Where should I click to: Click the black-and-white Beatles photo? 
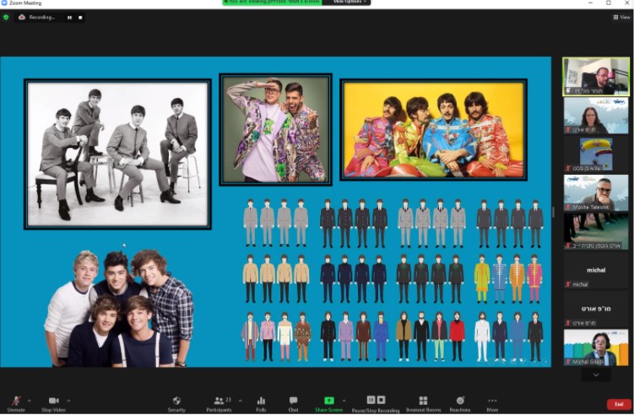coord(117,154)
